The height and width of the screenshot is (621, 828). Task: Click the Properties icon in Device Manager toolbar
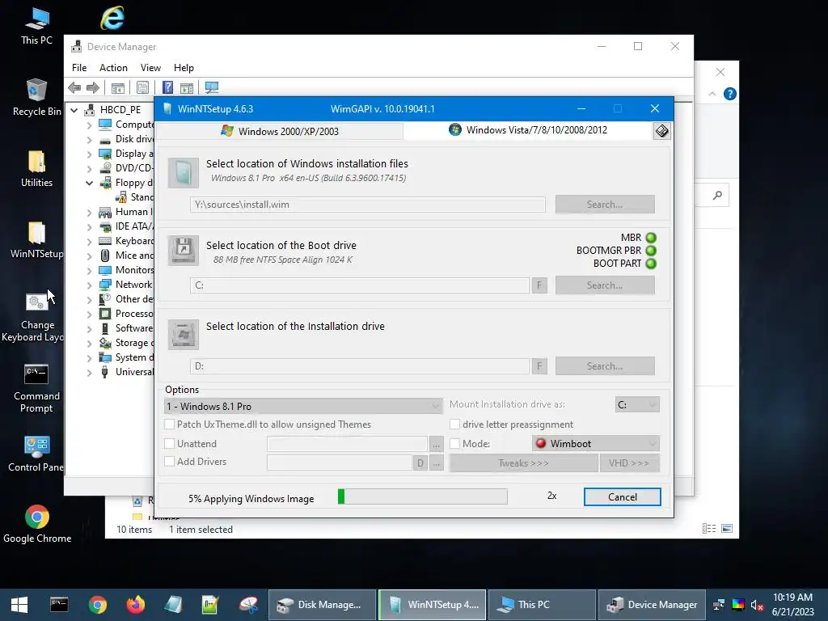click(142, 87)
